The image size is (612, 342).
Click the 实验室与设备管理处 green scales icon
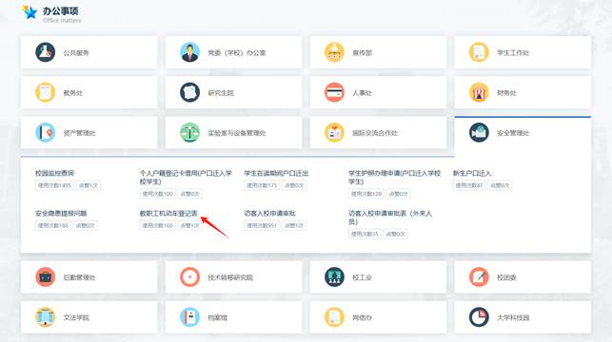(x=189, y=132)
